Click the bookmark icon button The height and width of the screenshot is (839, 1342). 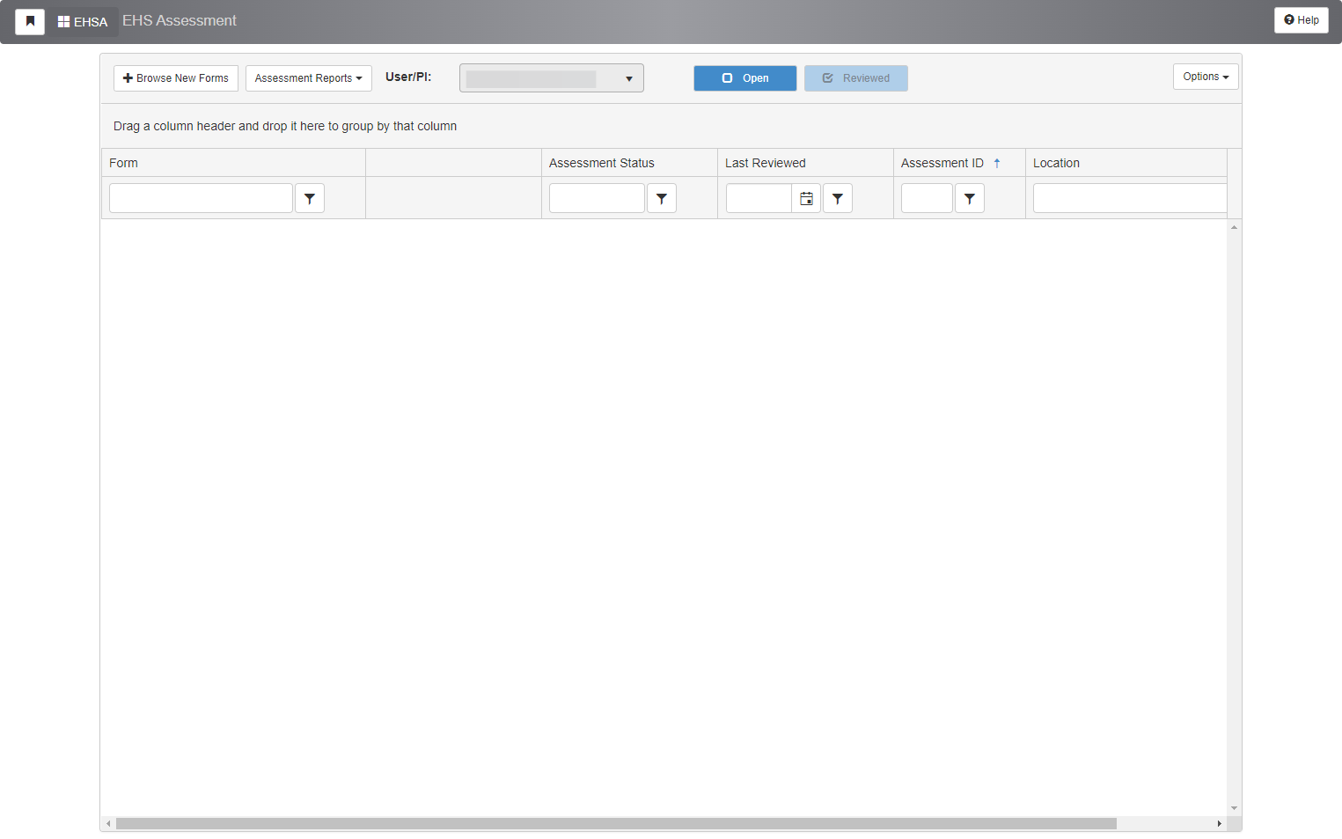pyautogui.click(x=30, y=21)
